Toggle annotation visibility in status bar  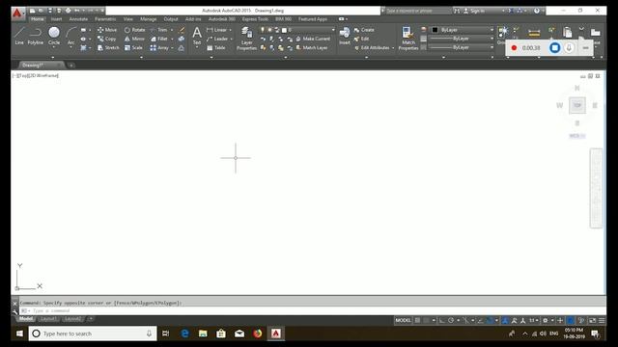pyautogui.click(x=505, y=320)
